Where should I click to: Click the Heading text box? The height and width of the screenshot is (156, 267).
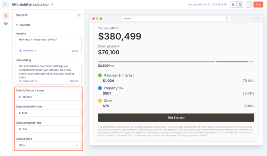coord(49,45)
